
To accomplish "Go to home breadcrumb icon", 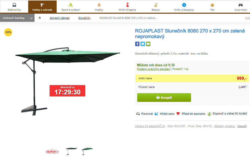I will [40, 18].
